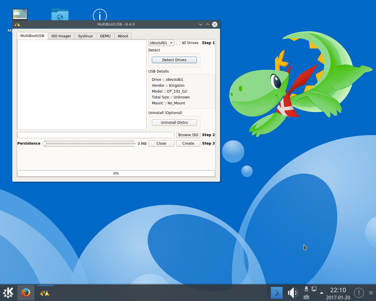Click the network connection tray icon
This screenshot has width=376, height=301.
[x=314, y=289]
